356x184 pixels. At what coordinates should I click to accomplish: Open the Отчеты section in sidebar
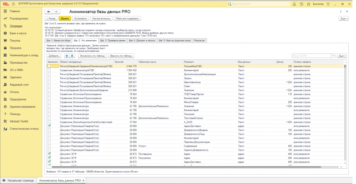click(14, 92)
